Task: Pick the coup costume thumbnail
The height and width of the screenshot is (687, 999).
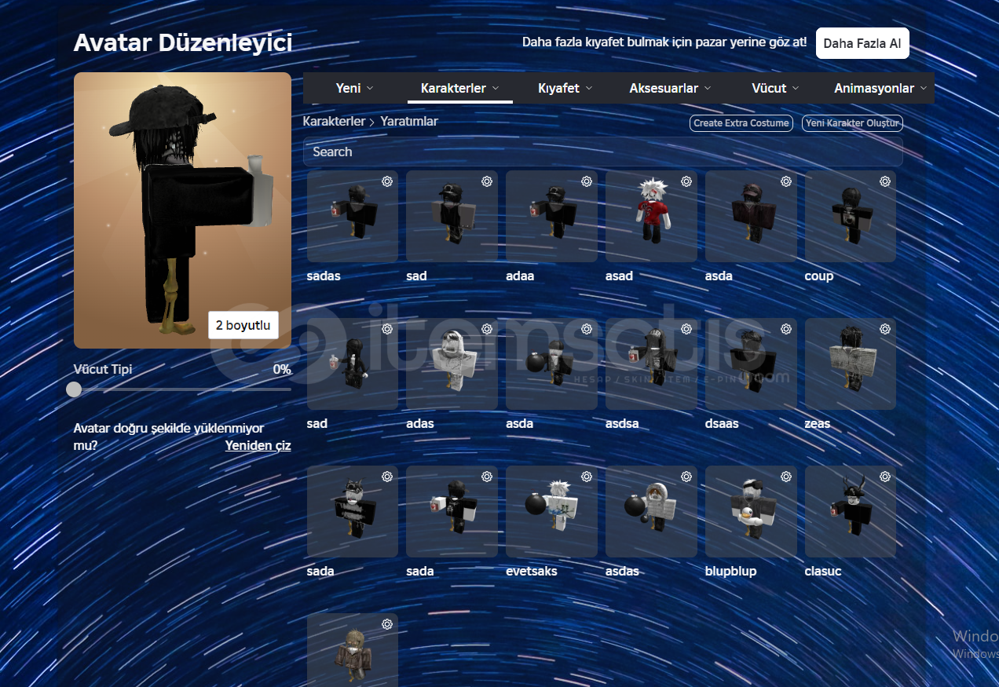Action: point(851,217)
